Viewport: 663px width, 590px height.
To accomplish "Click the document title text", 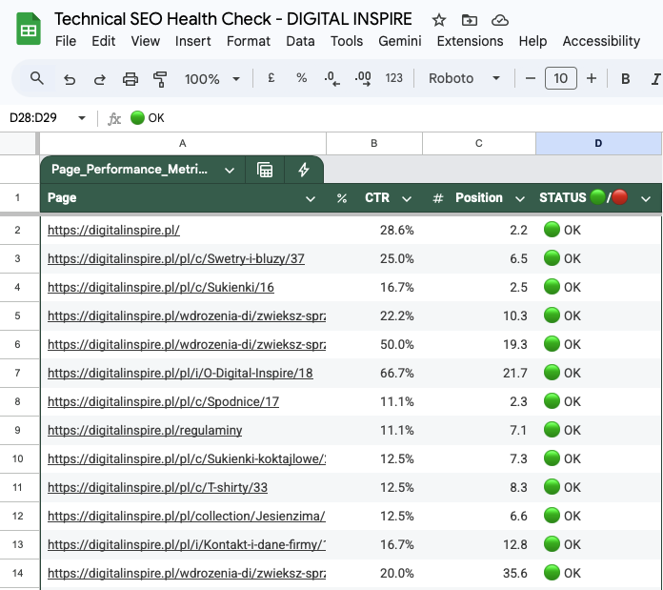I will click(x=233, y=19).
